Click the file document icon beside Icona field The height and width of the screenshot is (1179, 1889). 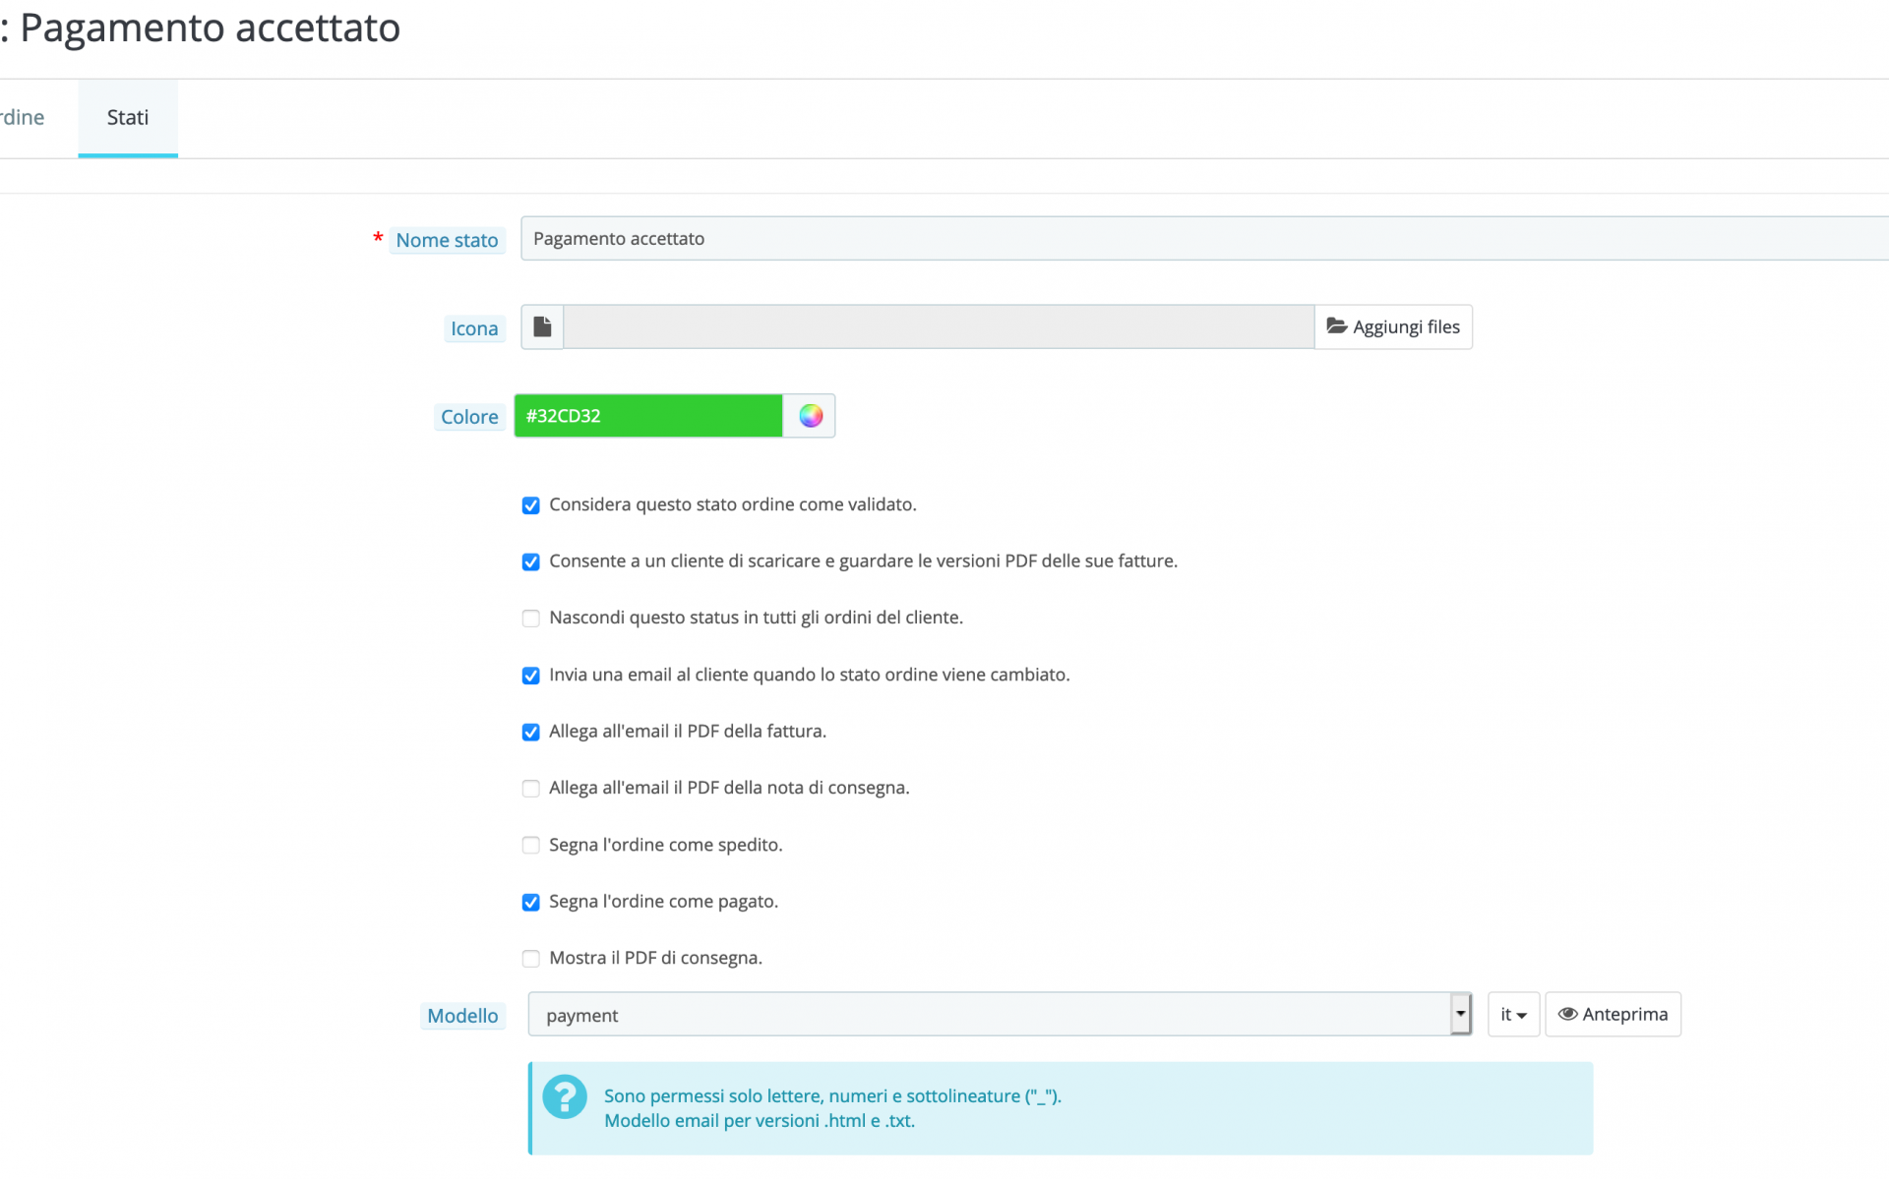pos(542,326)
